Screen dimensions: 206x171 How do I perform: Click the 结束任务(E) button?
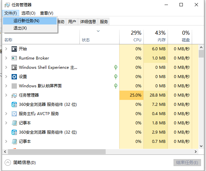(x=187, y=163)
